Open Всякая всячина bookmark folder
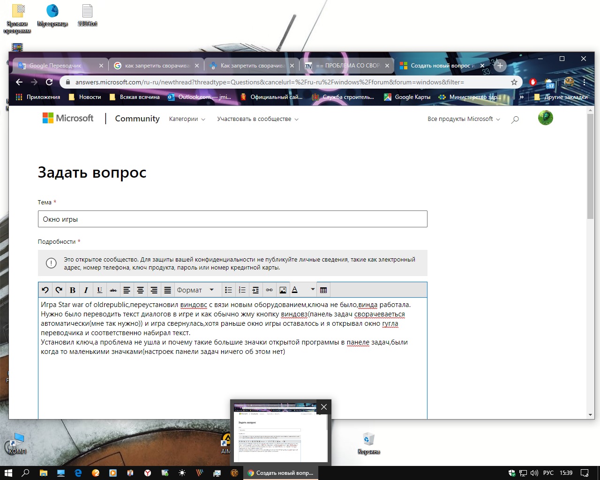 pos(135,97)
